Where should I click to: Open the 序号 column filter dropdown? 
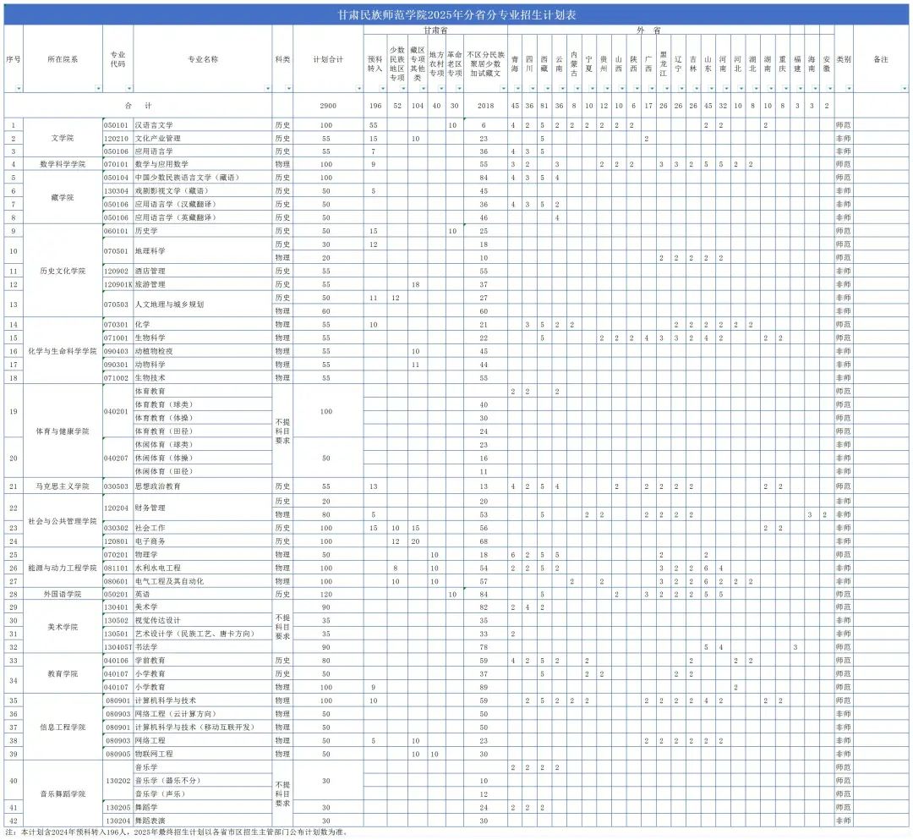(x=19, y=88)
